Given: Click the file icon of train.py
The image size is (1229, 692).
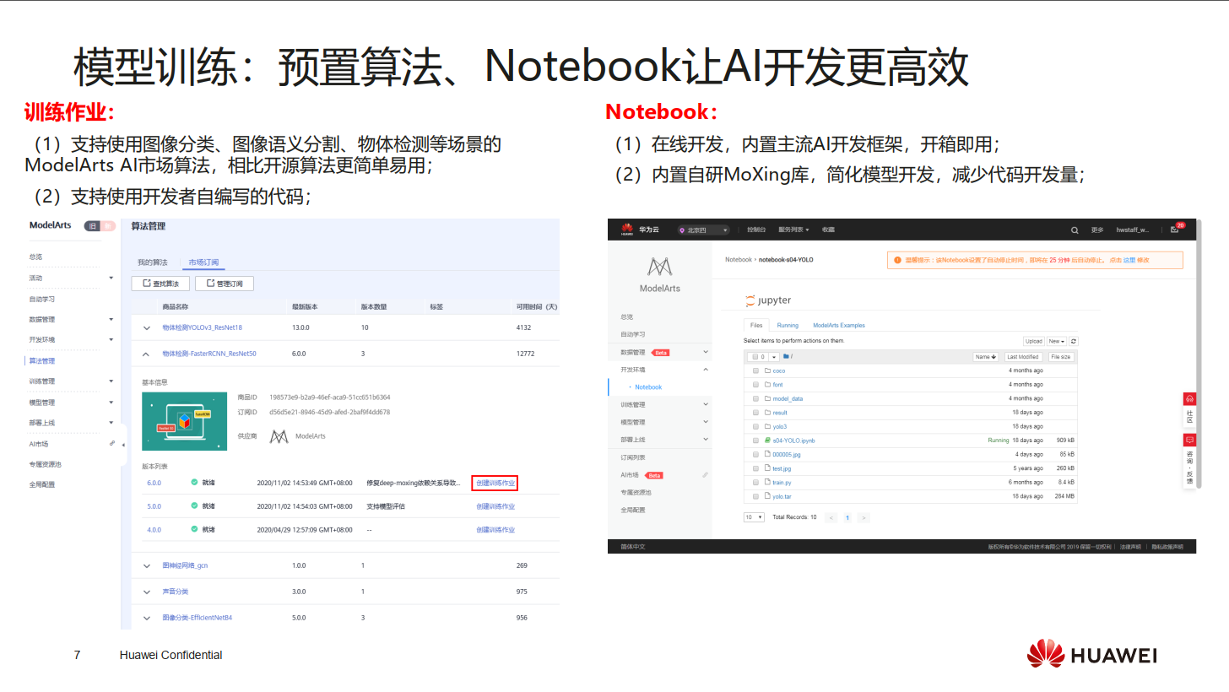Looking at the screenshot, I should point(767,483).
